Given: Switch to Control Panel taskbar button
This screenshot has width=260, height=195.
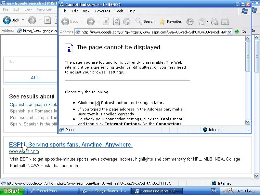Looking at the screenshot, I should tap(52, 191).
